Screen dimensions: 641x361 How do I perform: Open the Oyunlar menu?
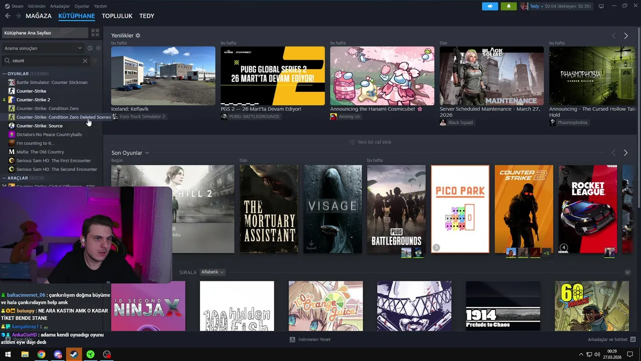tap(82, 6)
